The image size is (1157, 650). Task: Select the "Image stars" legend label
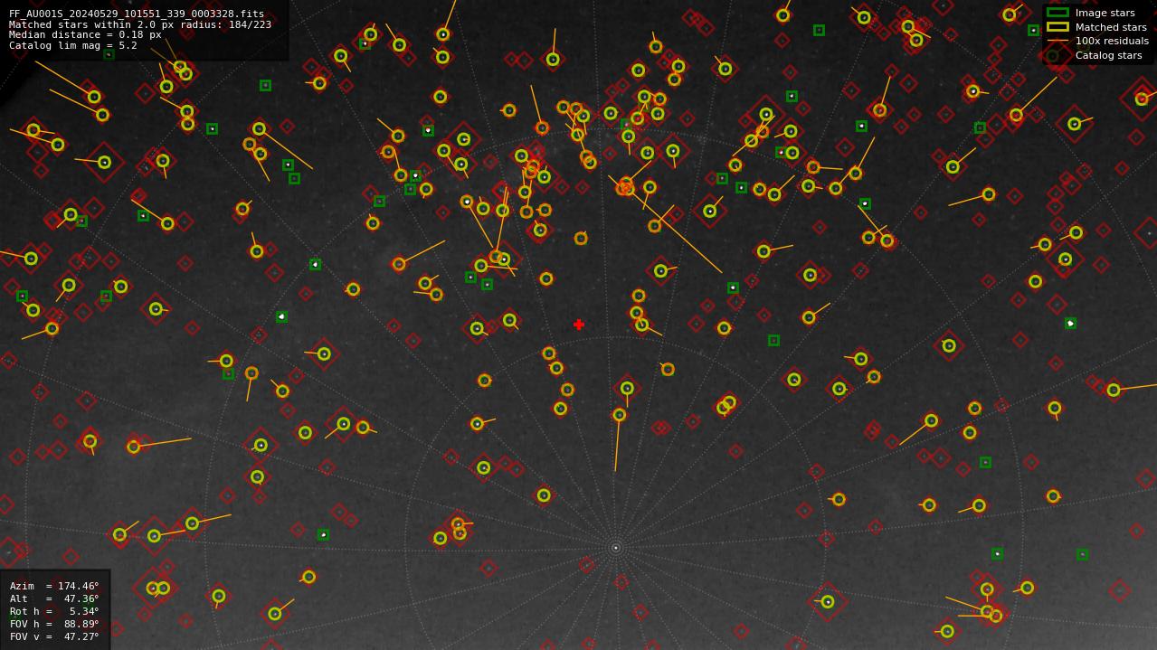click(x=1105, y=13)
